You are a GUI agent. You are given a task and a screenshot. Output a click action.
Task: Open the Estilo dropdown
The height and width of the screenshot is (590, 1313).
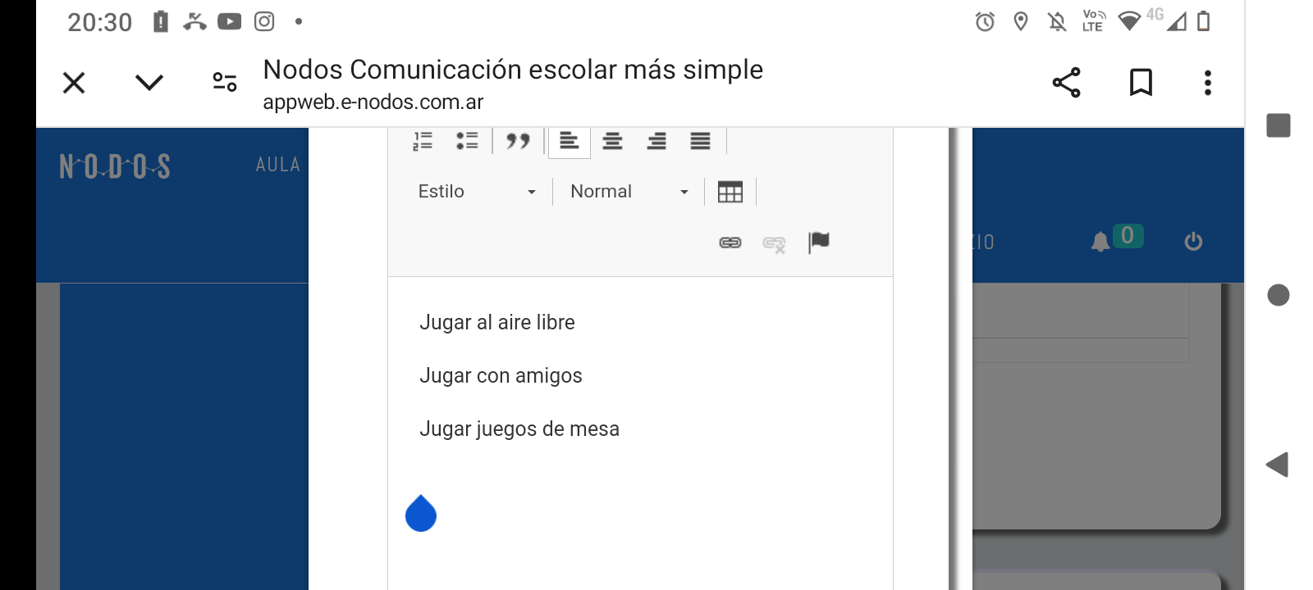coord(476,192)
